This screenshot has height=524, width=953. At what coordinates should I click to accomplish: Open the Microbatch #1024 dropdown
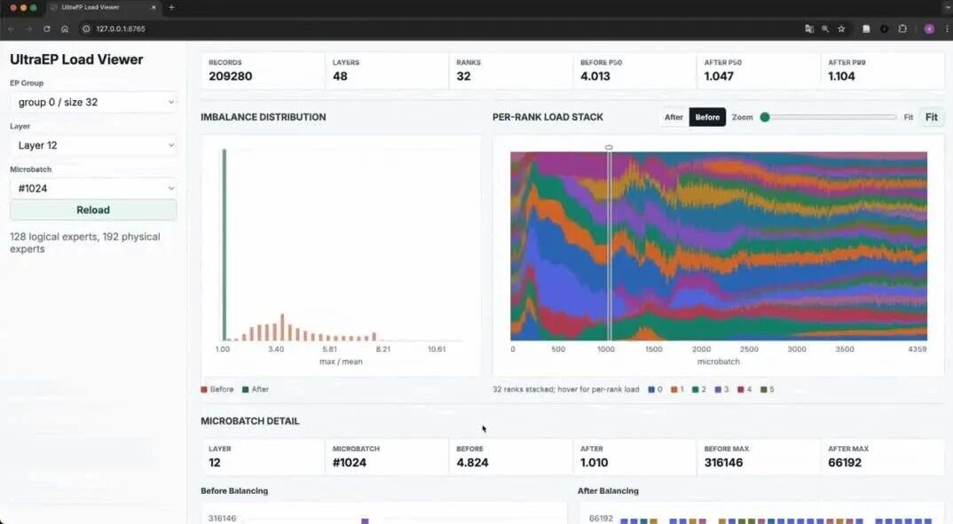pyautogui.click(x=93, y=188)
